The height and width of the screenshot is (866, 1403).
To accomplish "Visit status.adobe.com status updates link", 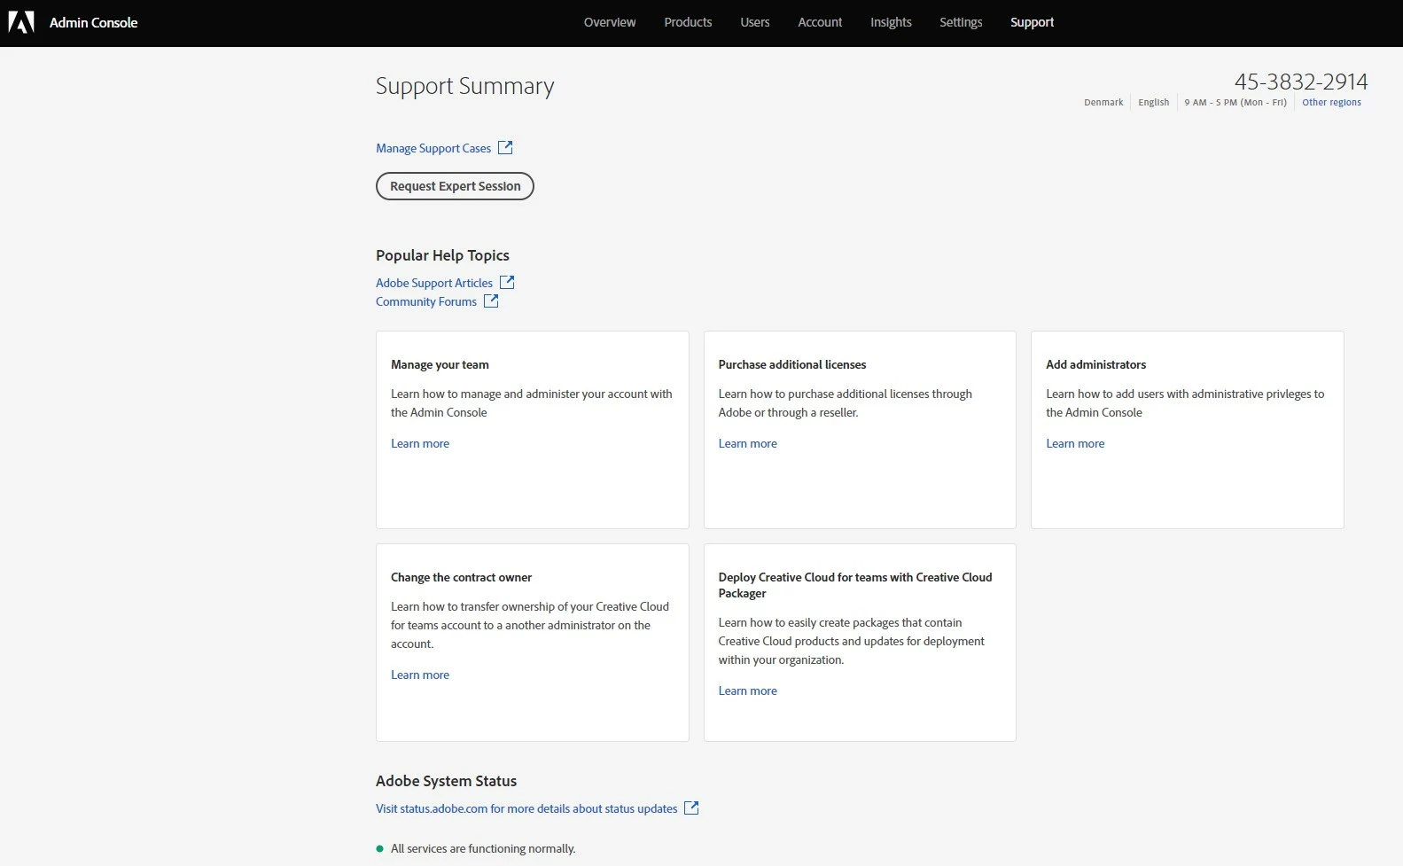I will tap(526, 808).
